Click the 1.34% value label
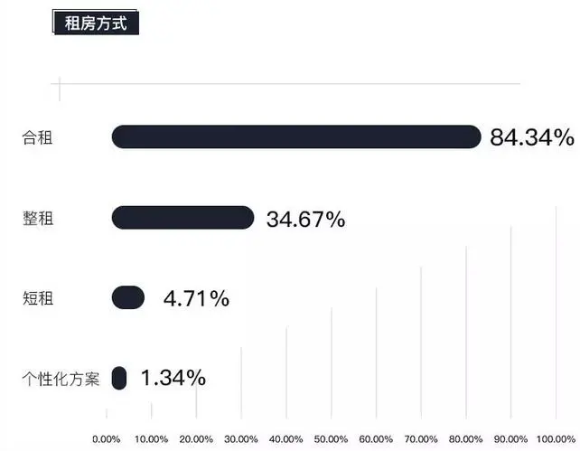Image resolution: width=580 pixels, height=451 pixels. point(173,378)
